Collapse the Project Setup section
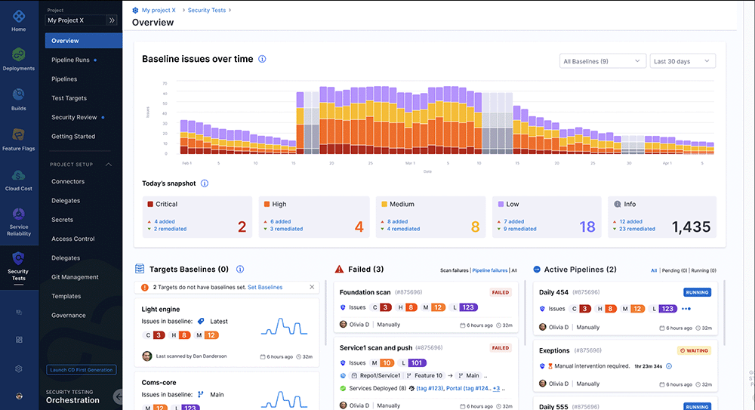The width and height of the screenshot is (755, 410). (108, 164)
